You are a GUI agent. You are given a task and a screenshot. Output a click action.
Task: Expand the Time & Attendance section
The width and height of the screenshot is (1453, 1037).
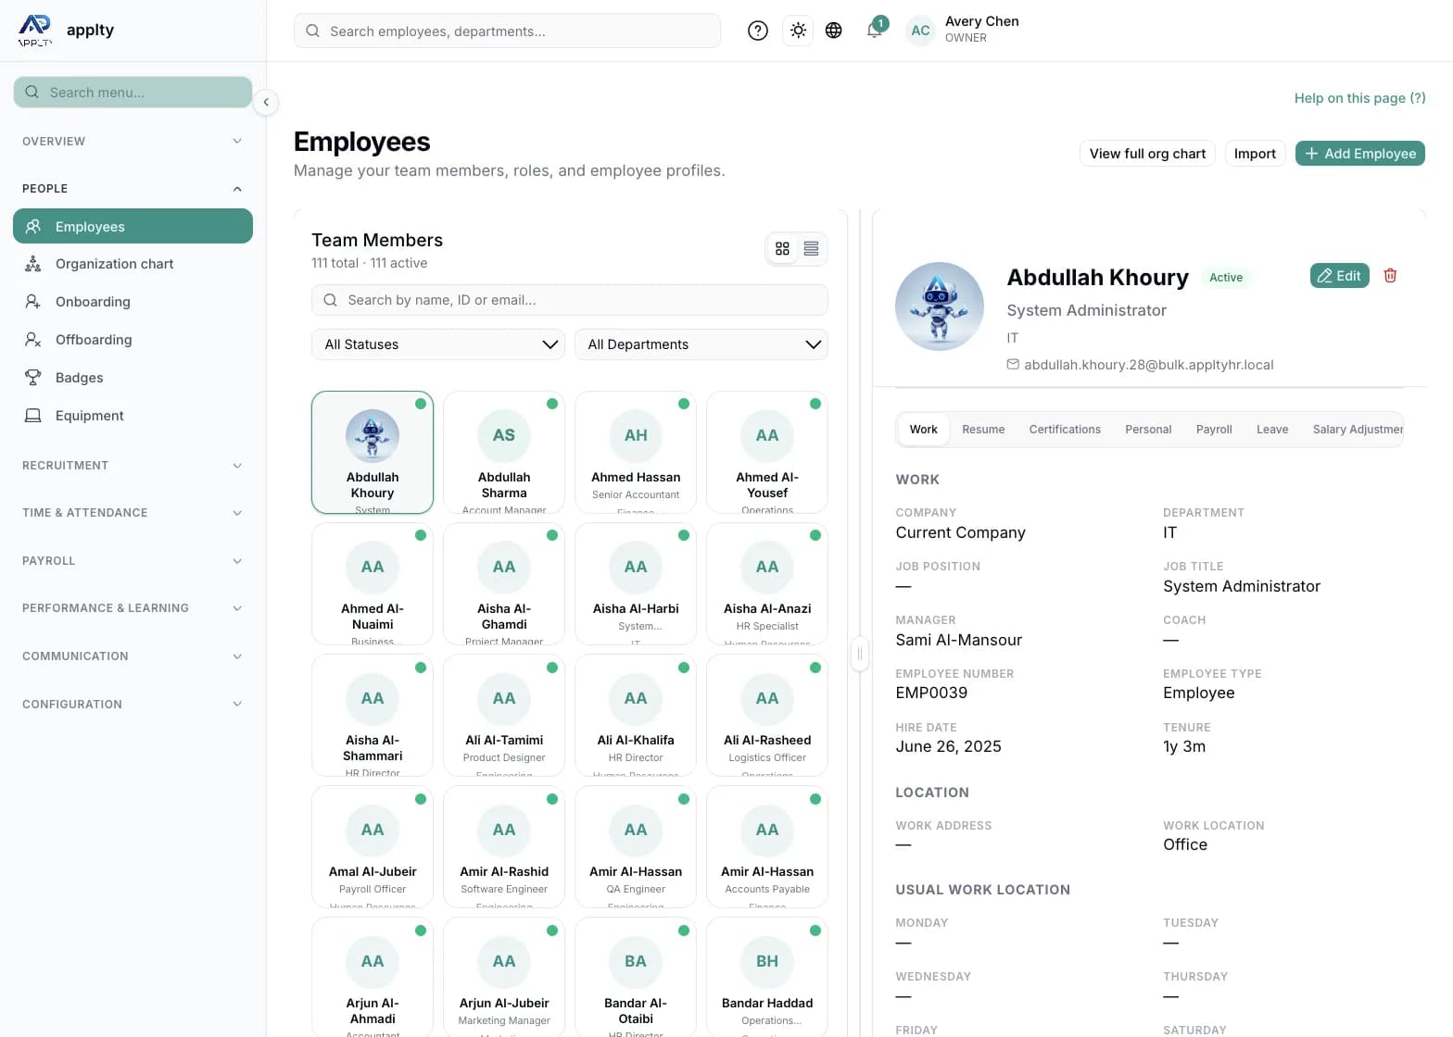tap(133, 513)
